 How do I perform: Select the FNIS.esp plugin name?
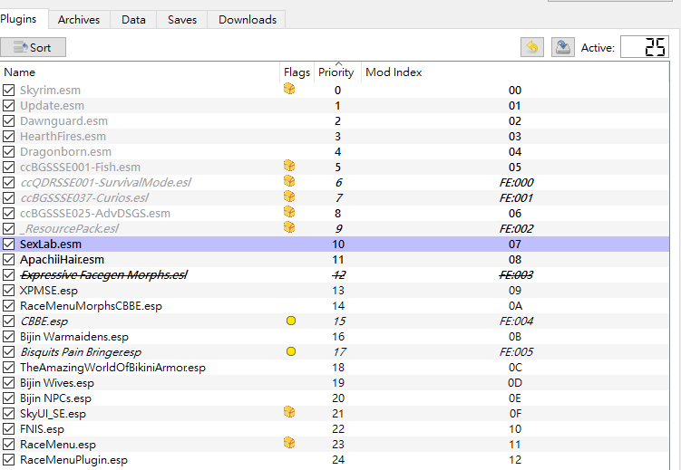point(42,429)
